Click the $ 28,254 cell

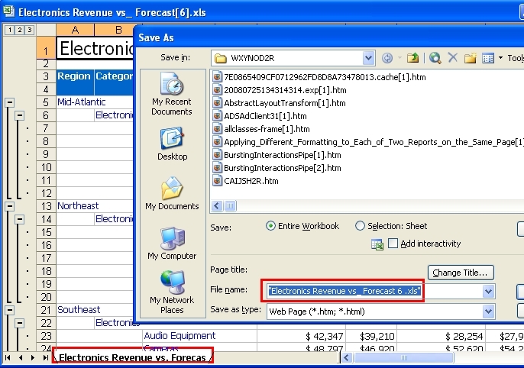442,336
